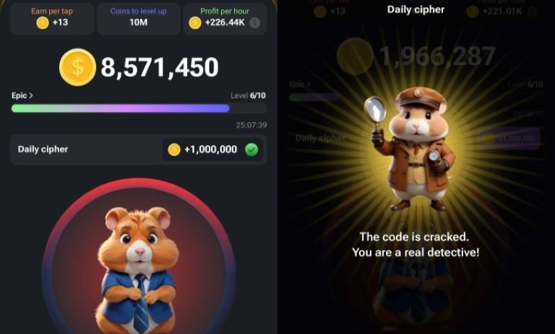This screenshot has height=334, width=555.
Task: Click the large dollar coin beside 8,571,450
Action: coord(77,67)
